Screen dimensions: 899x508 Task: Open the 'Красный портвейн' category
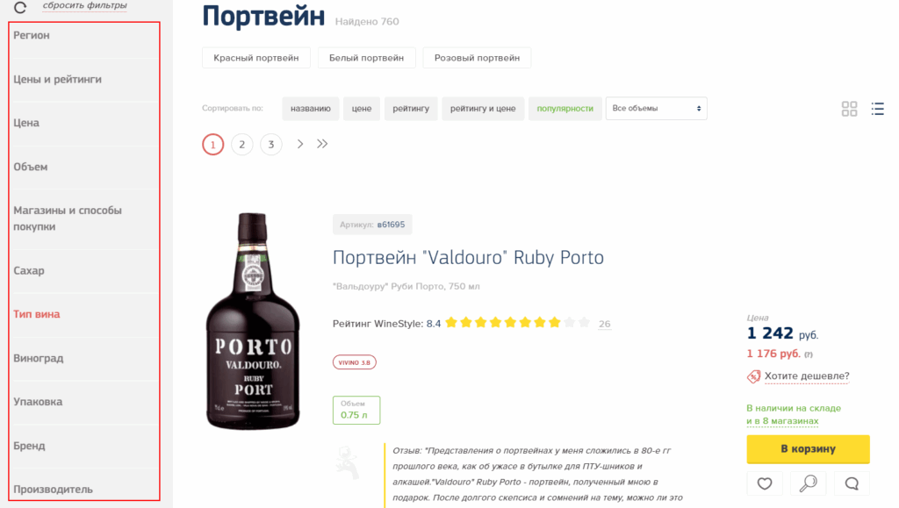tap(255, 58)
